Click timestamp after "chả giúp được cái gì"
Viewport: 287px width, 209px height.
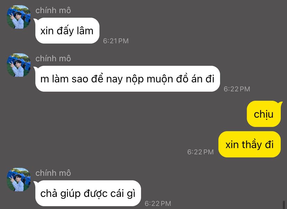[x=158, y=203]
